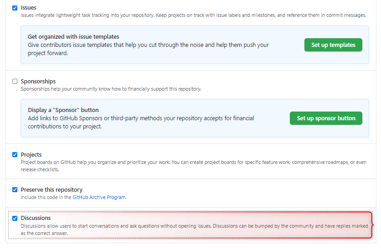Disable the Discussions checkbox
Image resolution: width=381 pixels, height=250 pixels.
[15, 218]
